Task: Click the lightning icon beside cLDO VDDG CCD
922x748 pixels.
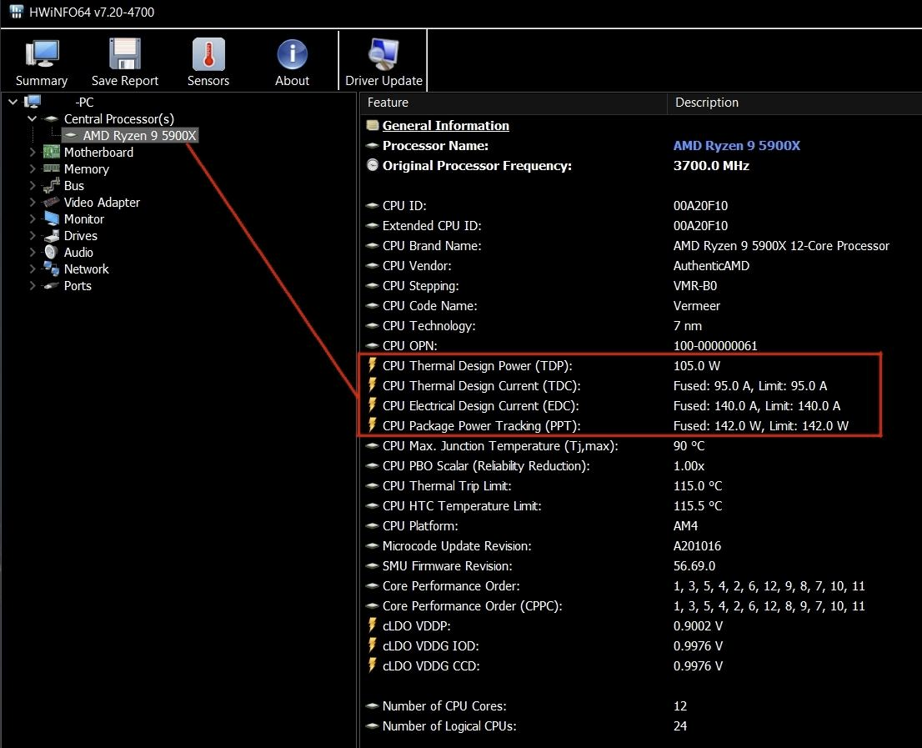Action: 372,665
